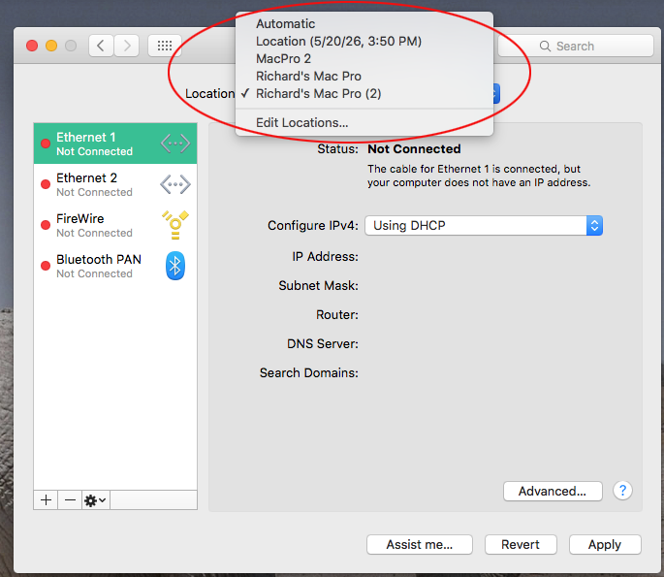Minimize the window with yellow button
The height and width of the screenshot is (577, 664).
coord(51,46)
